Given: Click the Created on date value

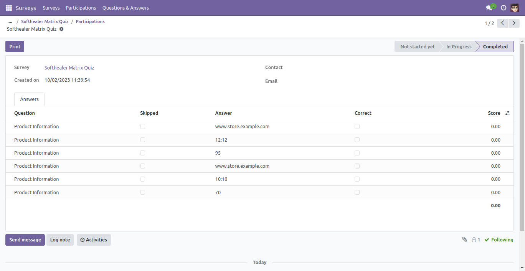Looking at the screenshot, I should pos(67,80).
